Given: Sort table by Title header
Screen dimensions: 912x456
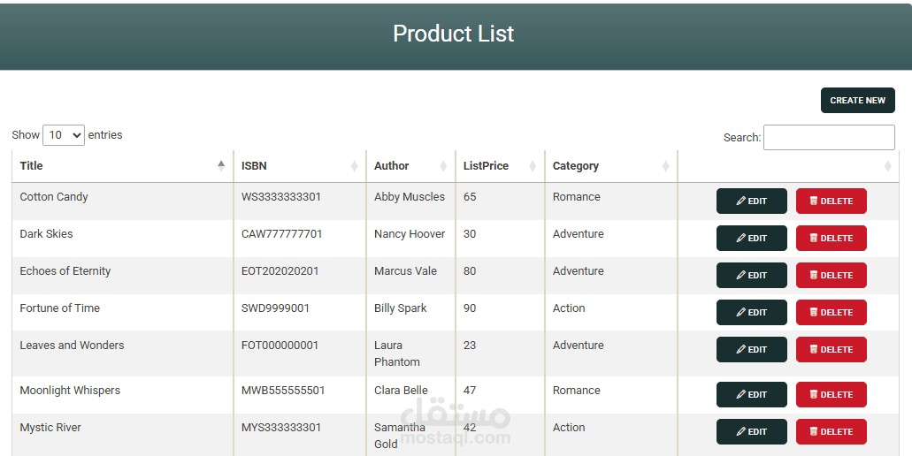Looking at the screenshot, I should point(32,165).
